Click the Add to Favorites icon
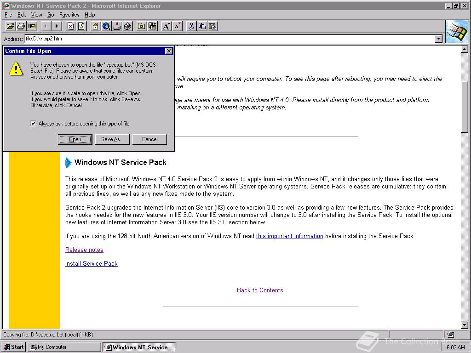This screenshot has height=353, width=471. [x=152, y=26]
